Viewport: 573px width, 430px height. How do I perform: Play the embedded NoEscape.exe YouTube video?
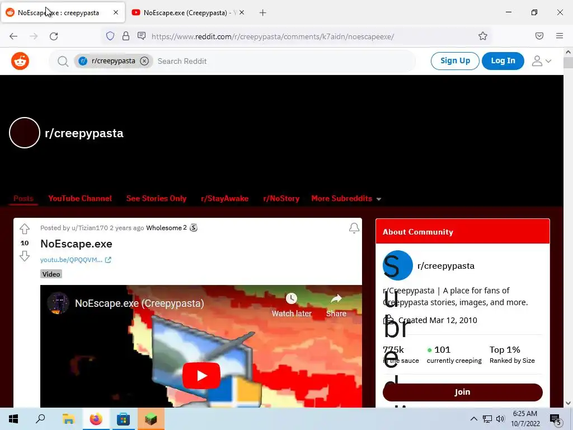201,376
